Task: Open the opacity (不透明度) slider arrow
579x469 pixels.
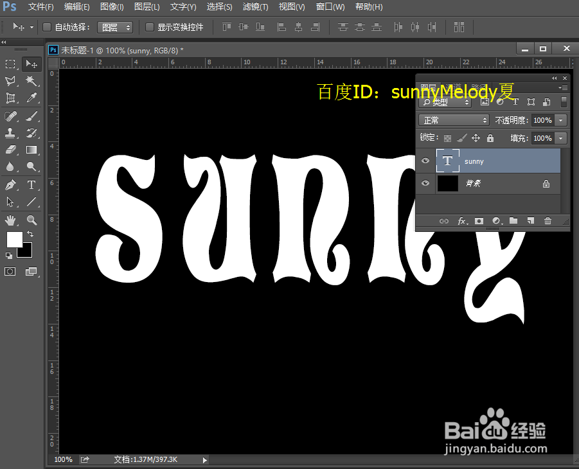Action: point(561,120)
